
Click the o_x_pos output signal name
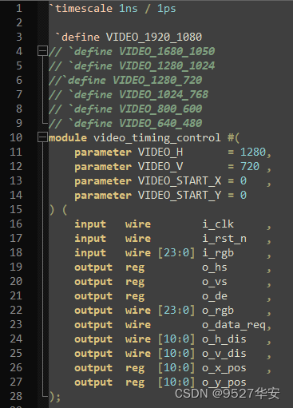(x=224, y=368)
